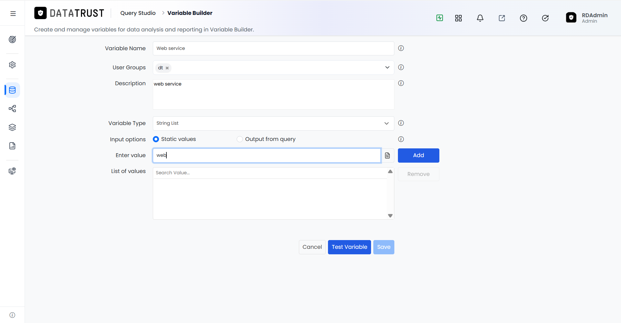Click the Save button
The image size is (621, 323).
(384, 247)
